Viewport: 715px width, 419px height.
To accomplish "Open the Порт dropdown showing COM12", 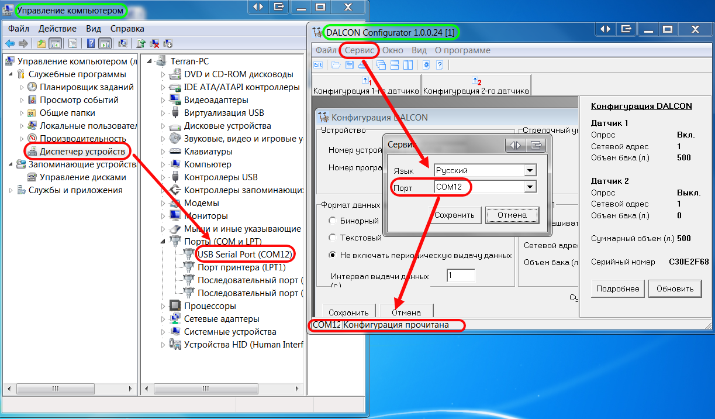I will pos(530,187).
